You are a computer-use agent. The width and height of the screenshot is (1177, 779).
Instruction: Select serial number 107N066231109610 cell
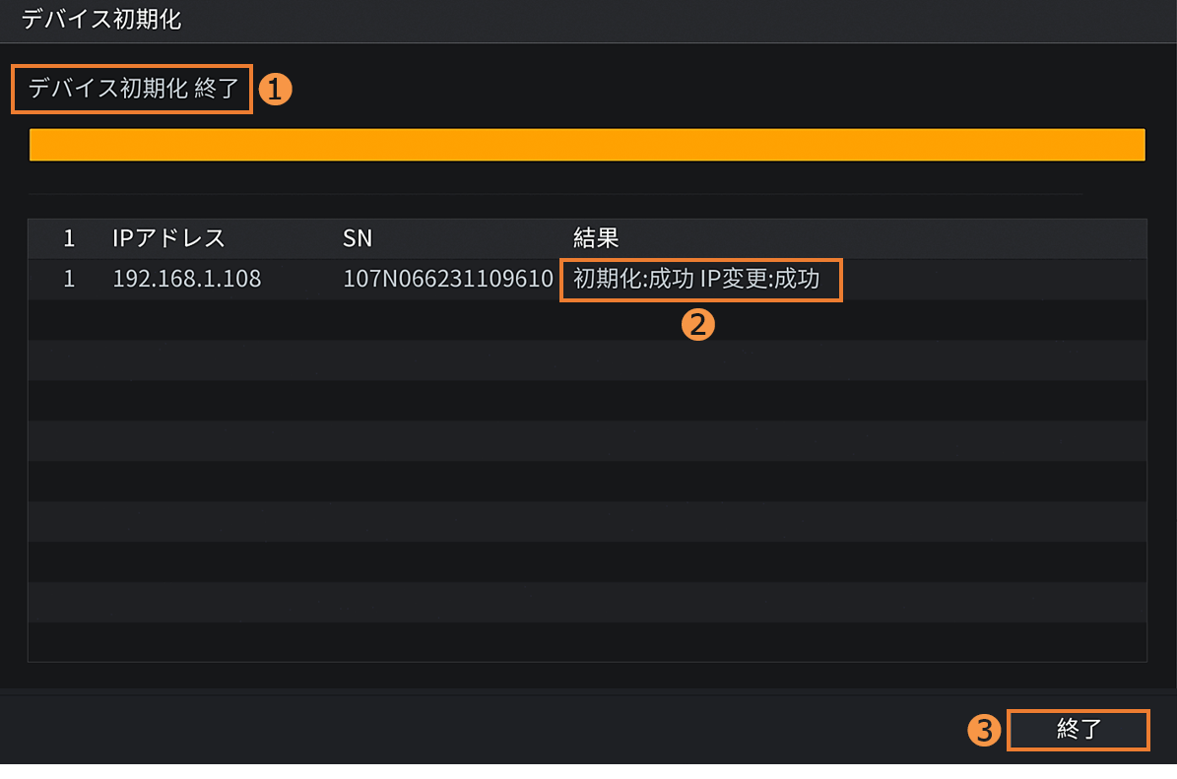click(448, 279)
